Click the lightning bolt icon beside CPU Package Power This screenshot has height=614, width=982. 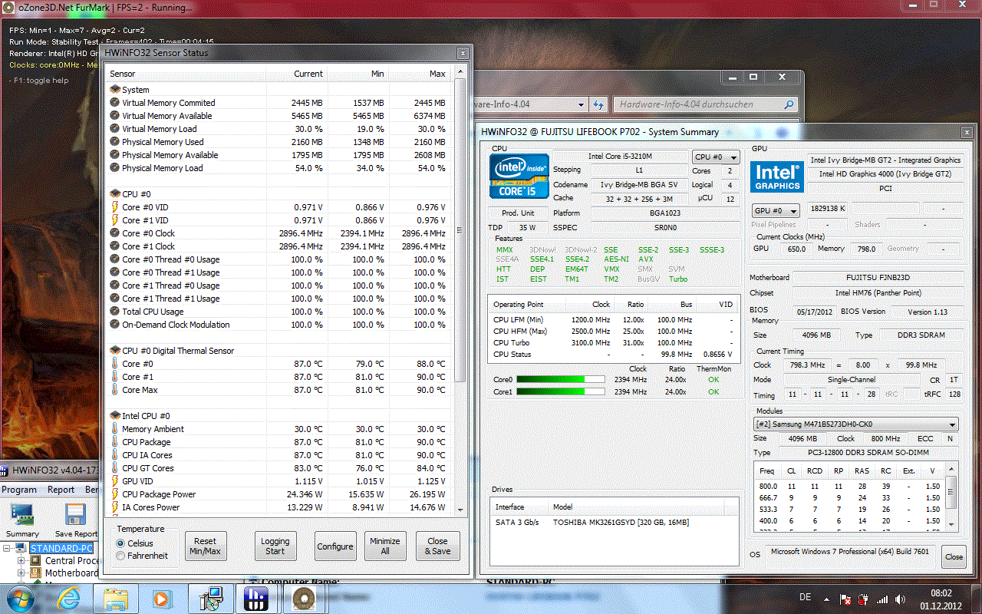[x=115, y=494]
